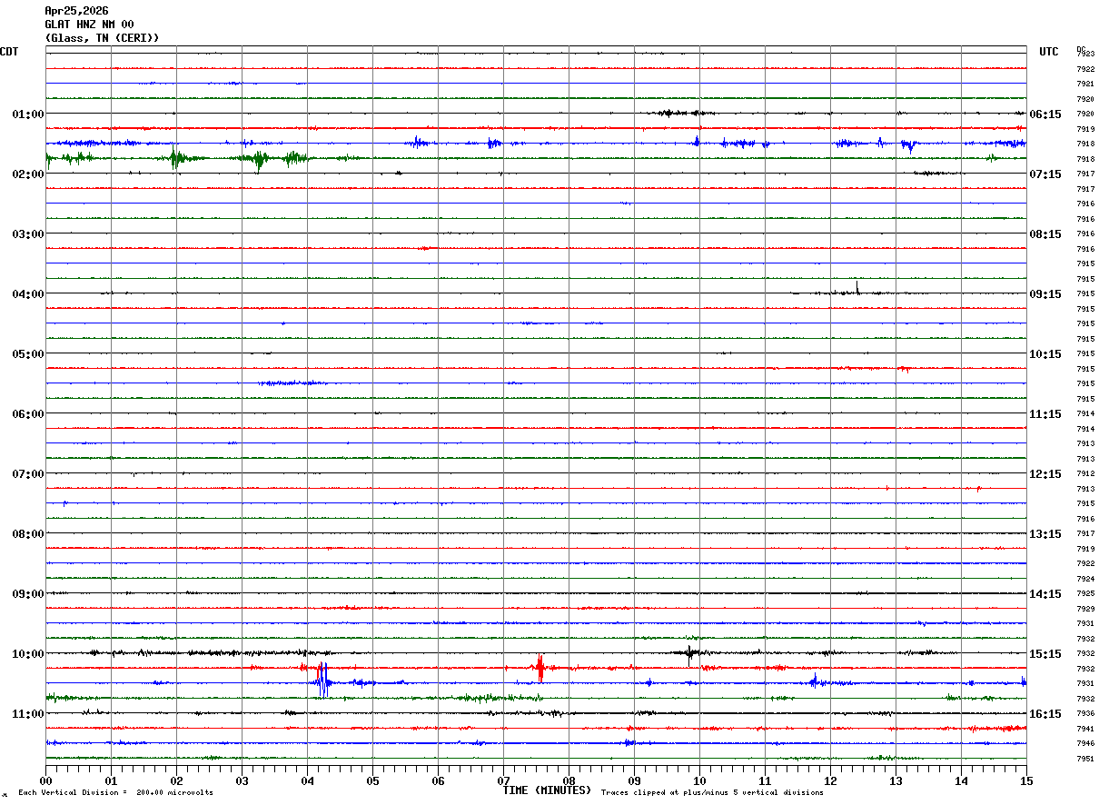
Task: Click minute 04 tick label on time axis
Action: (x=307, y=780)
